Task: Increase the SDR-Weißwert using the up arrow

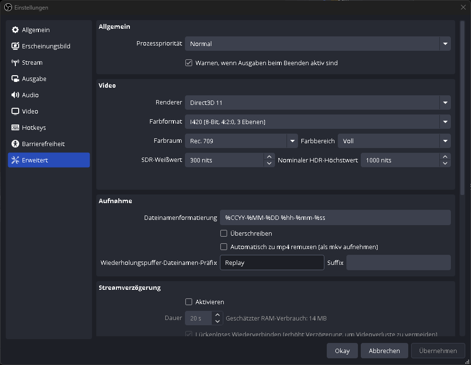Action: click(269, 157)
